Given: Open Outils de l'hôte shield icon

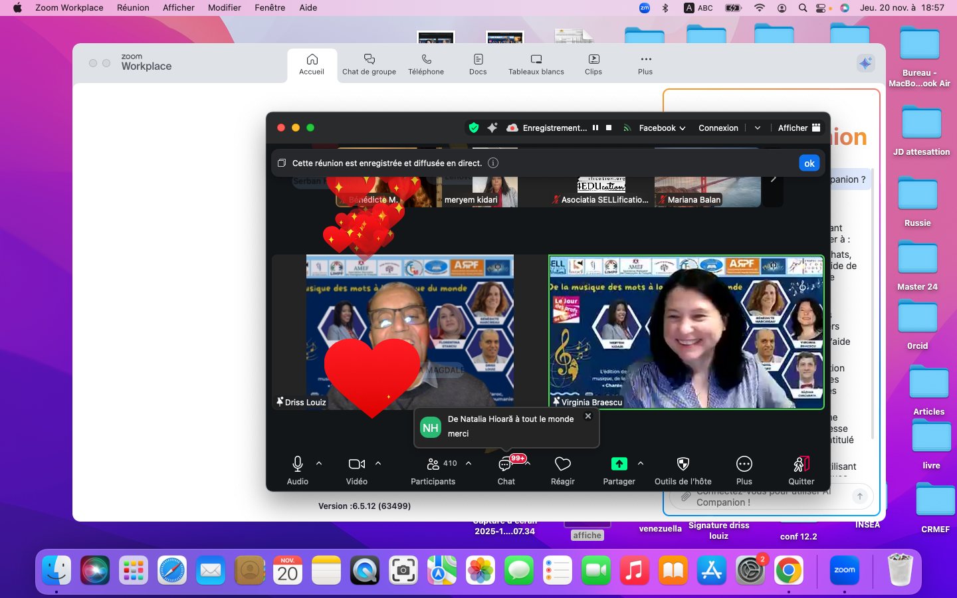Looking at the screenshot, I should 683,464.
